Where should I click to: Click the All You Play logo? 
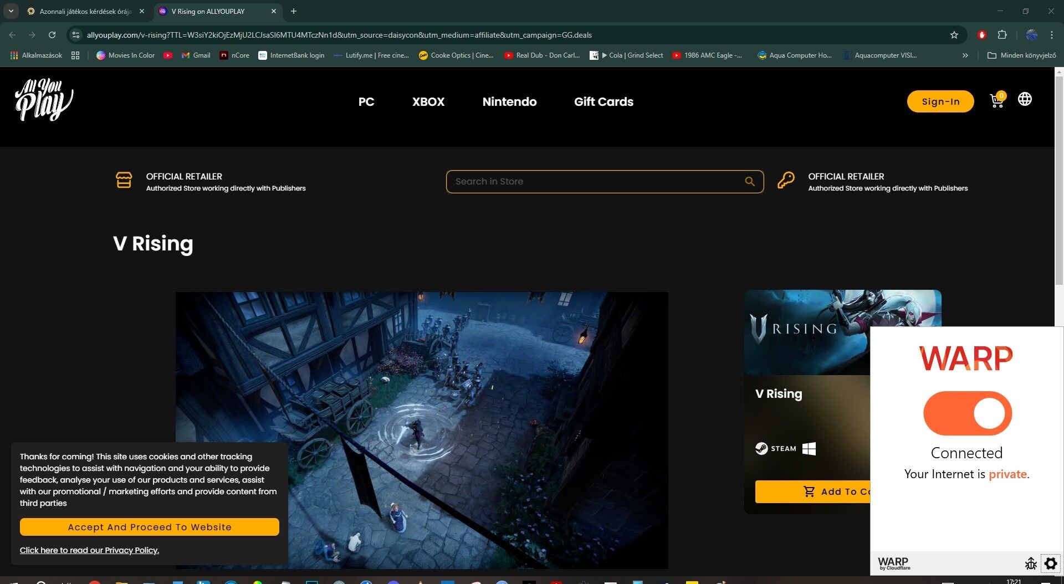[x=44, y=100]
